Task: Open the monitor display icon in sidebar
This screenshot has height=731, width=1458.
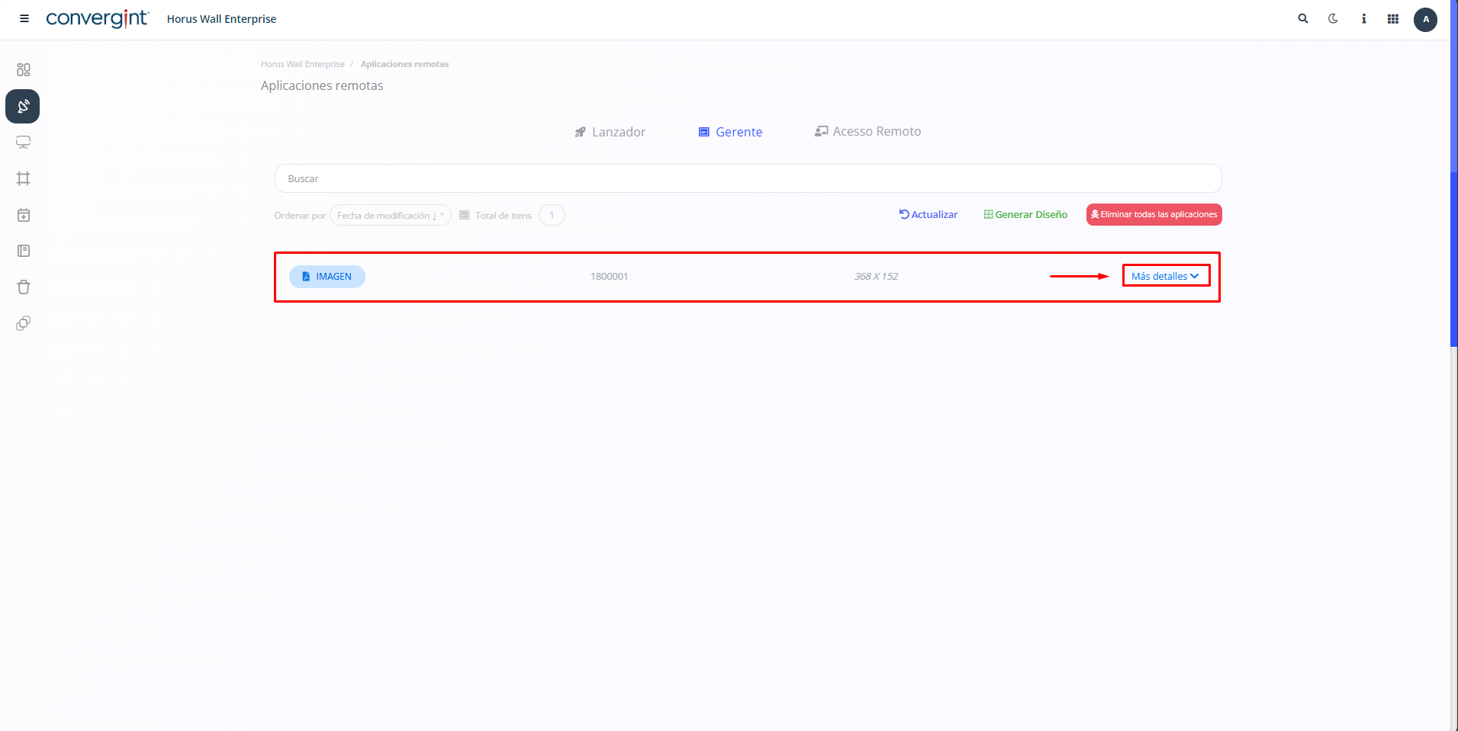Action: point(24,143)
